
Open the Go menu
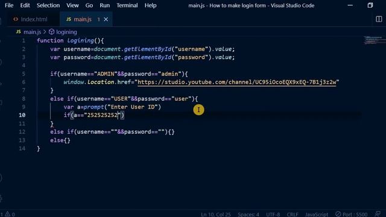[x=89, y=5]
